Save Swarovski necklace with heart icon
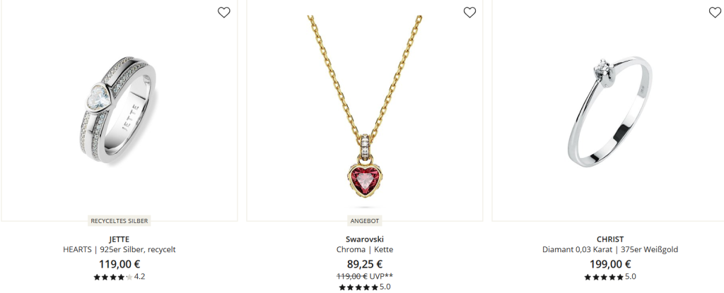The height and width of the screenshot is (293, 724). [469, 13]
